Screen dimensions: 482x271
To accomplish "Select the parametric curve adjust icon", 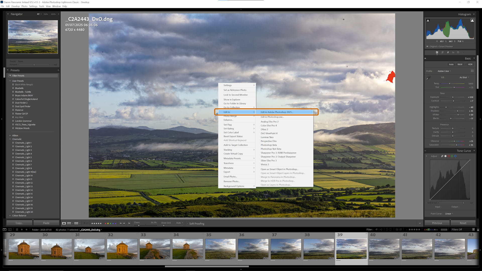I will pos(442,156).
